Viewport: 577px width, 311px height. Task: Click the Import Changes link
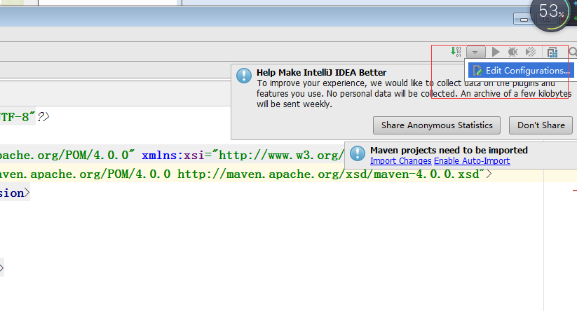click(x=401, y=161)
